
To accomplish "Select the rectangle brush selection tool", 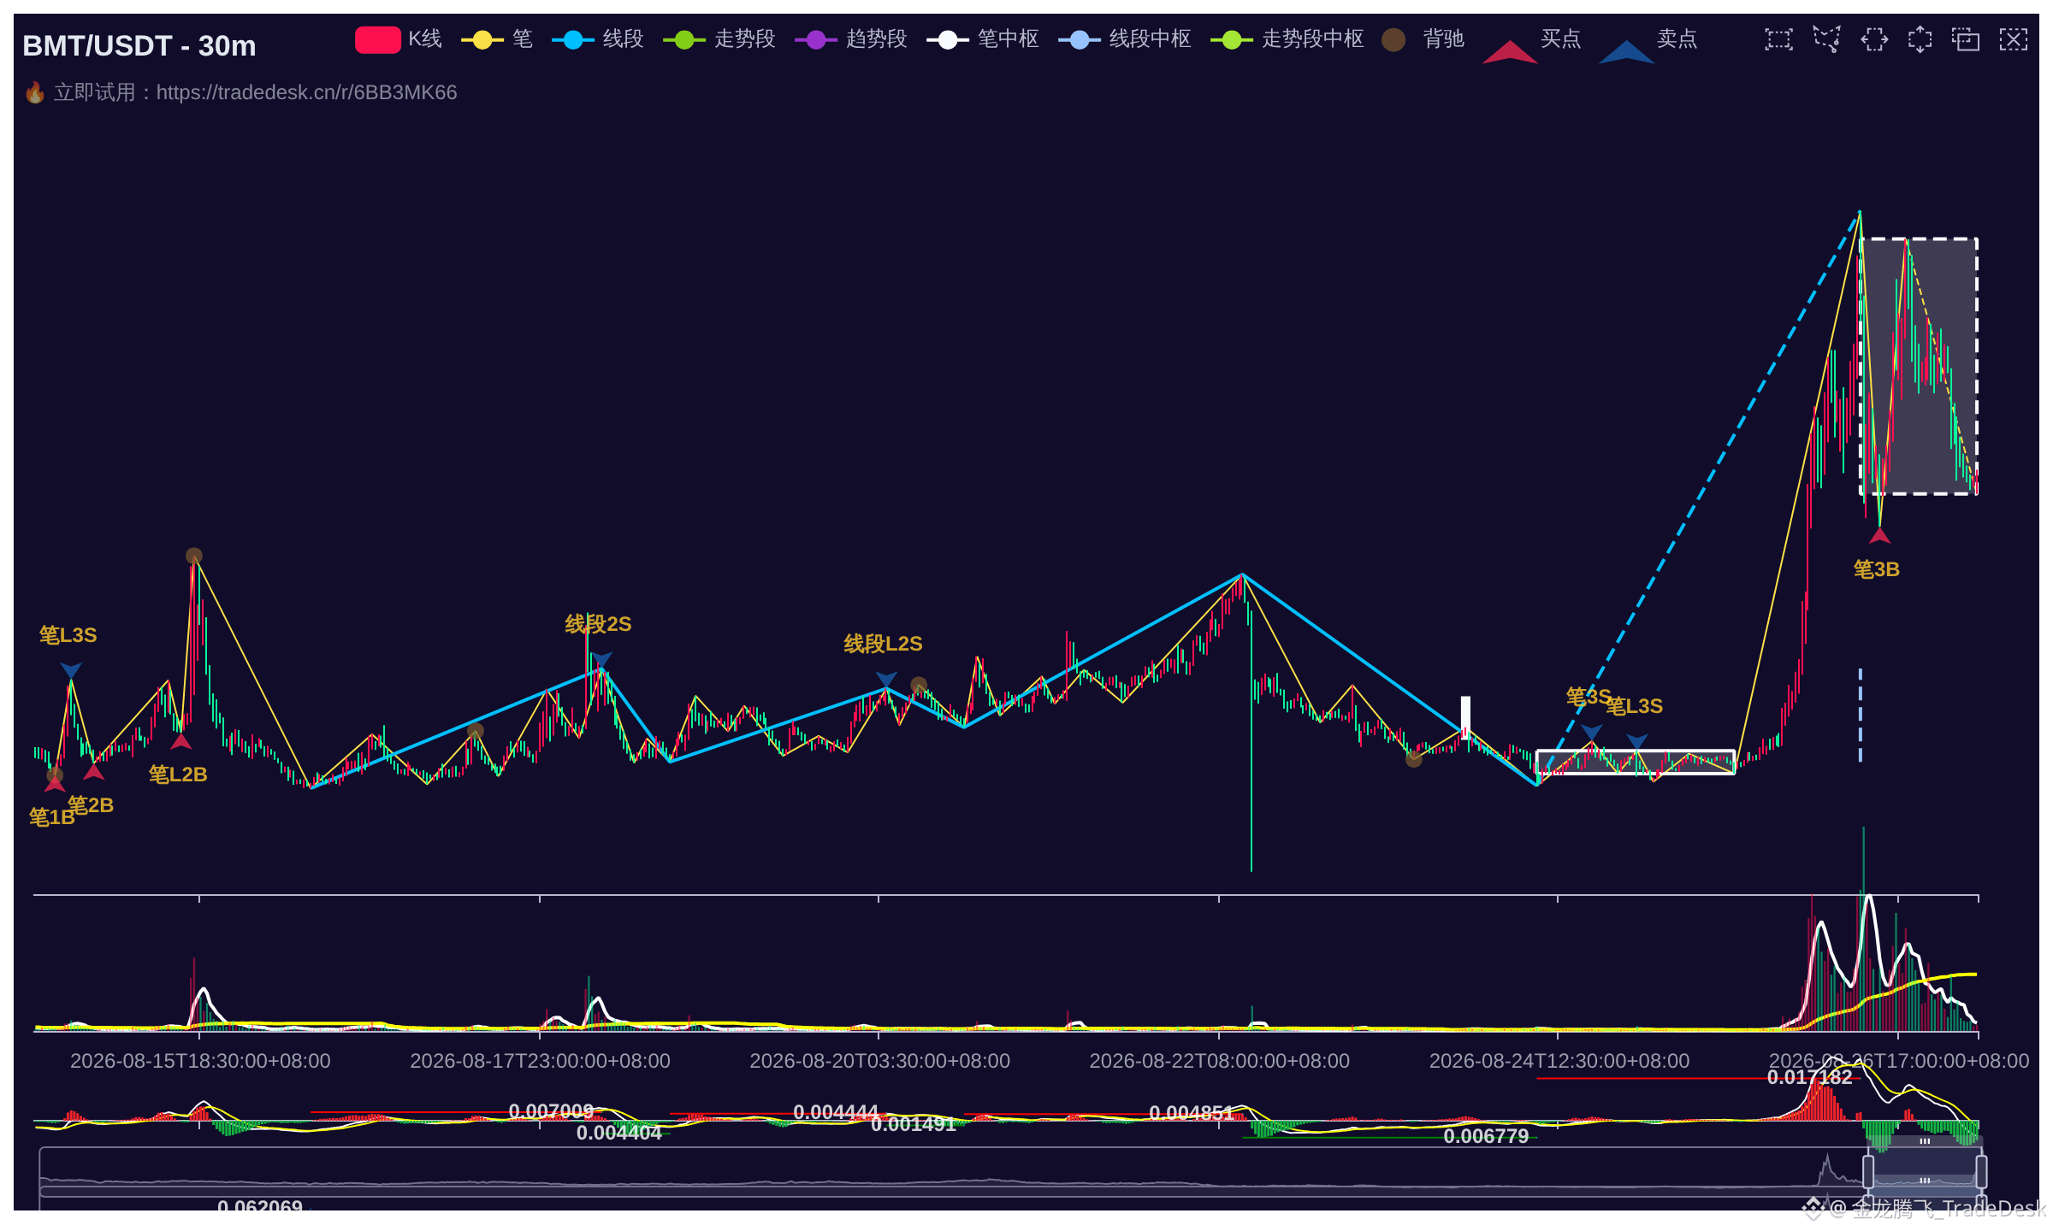I will pyautogui.click(x=1778, y=39).
